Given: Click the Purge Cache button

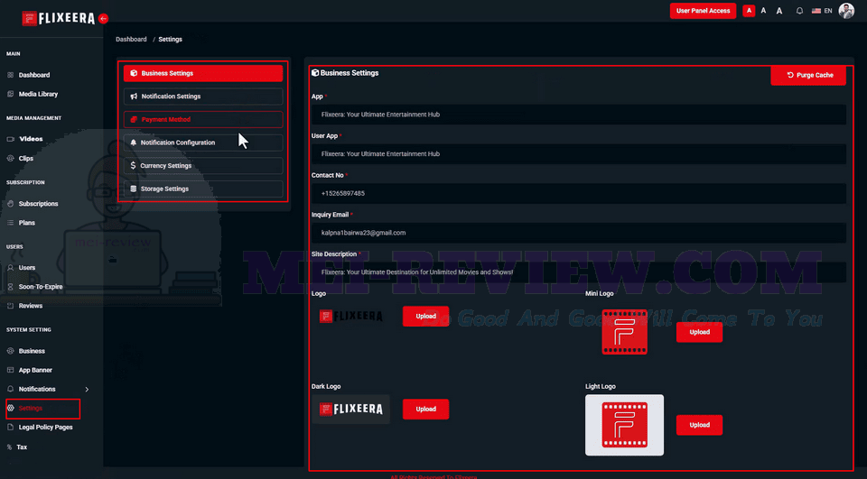Looking at the screenshot, I should (807, 75).
